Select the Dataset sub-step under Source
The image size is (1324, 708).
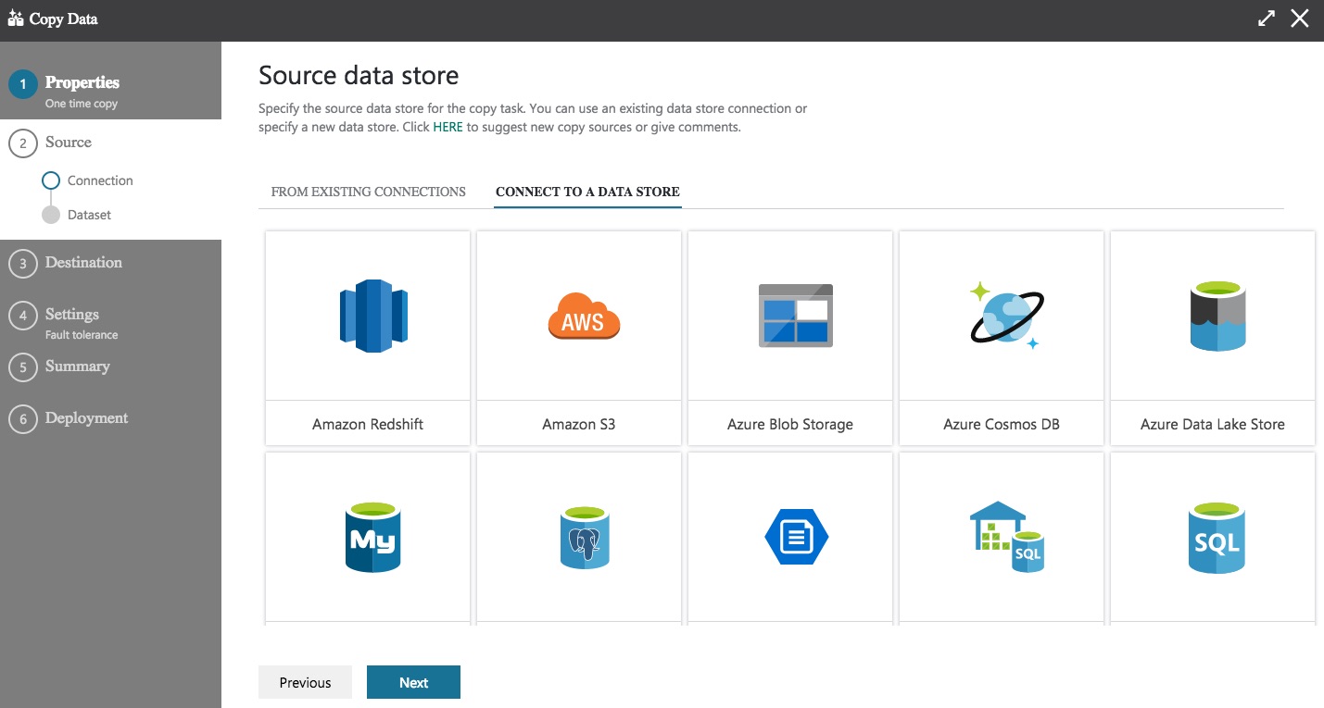pos(89,215)
